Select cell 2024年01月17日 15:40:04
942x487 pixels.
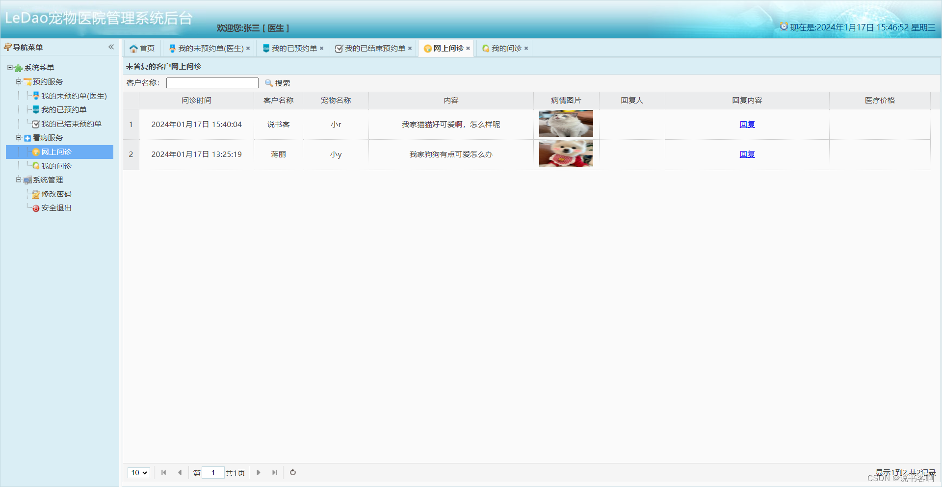tap(196, 125)
